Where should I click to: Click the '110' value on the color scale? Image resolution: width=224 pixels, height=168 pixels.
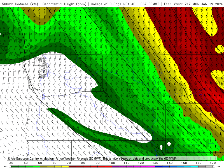coord(127,163)
